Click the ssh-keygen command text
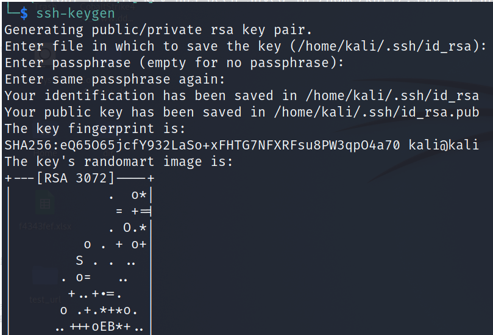The image size is (493, 335). coord(76,13)
